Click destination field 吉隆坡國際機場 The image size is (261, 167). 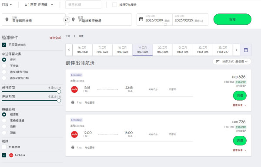tap(100, 20)
